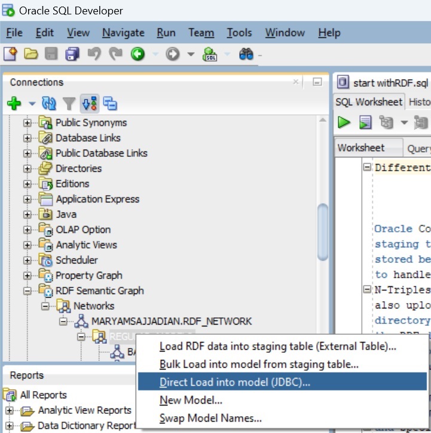The image size is (431, 433).
Task: Open the View menu
Action: [x=78, y=32]
